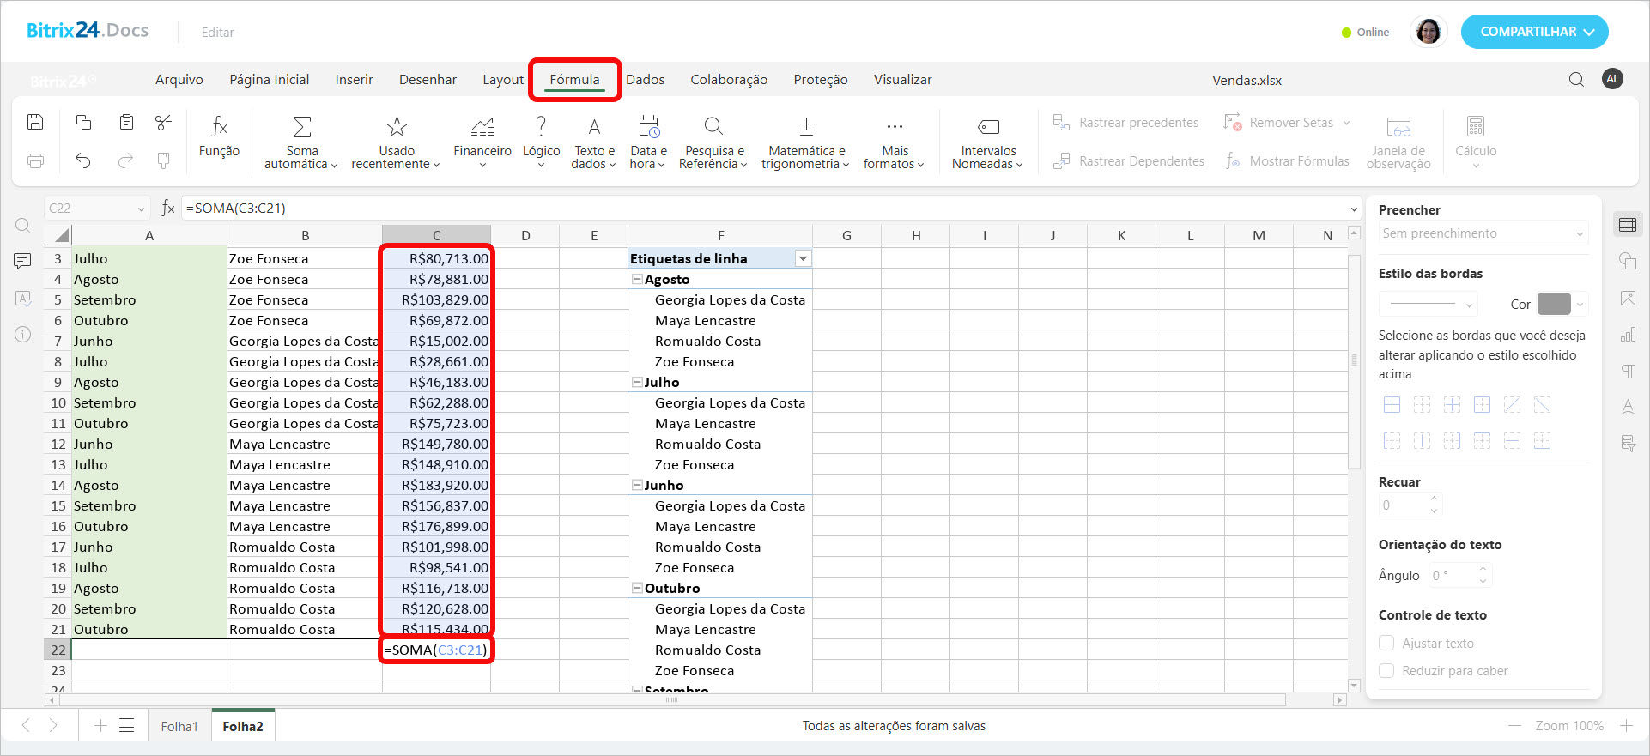1650x756 pixels.
Task: Click the Save icon in toolbar
Action: coord(35,122)
